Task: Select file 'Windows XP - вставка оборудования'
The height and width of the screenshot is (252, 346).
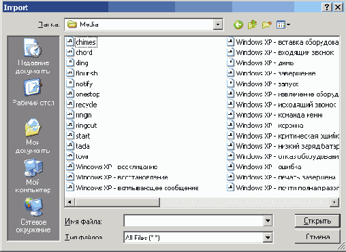Action: pyautogui.click(x=283, y=42)
